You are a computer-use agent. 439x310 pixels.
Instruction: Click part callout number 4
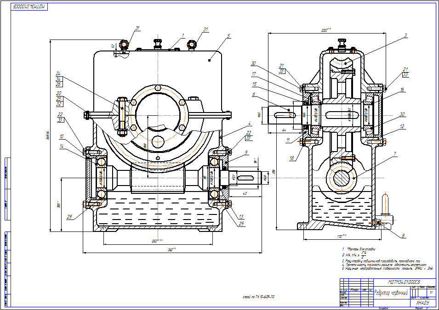tap(249, 123)
